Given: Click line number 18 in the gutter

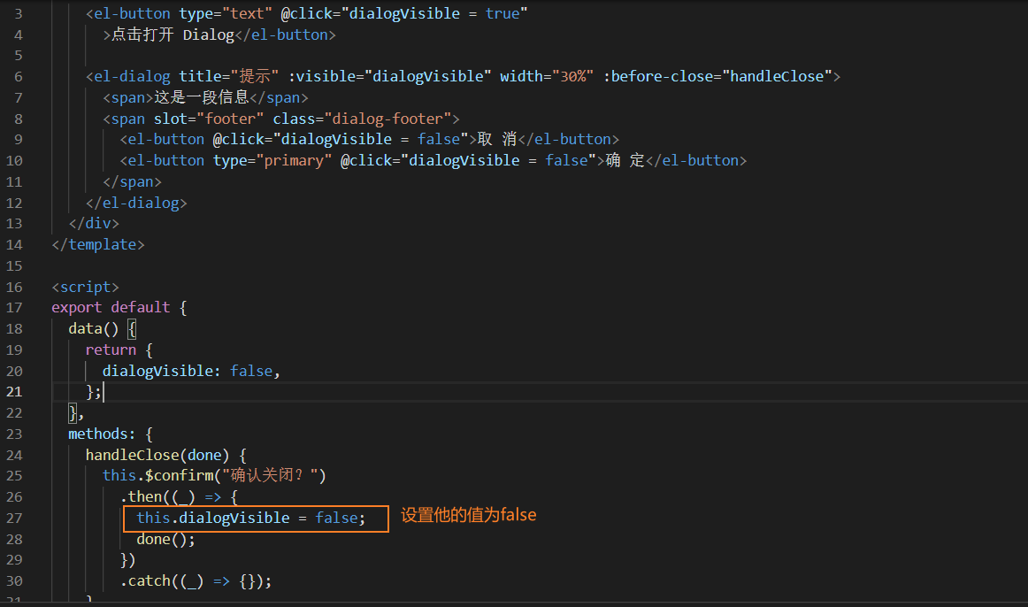Looking at the screenshot, I should tap(14, 328).
